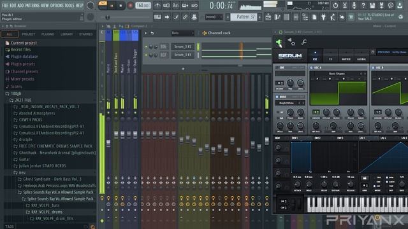
Task: Open the project info page icon
Action: coord(314,17)
